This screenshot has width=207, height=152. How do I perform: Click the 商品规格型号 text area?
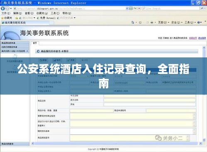[130, 138]
